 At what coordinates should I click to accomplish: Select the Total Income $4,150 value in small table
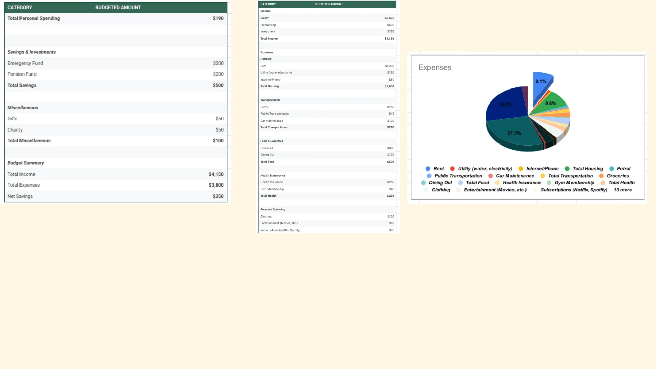click(x=389, y=39)
